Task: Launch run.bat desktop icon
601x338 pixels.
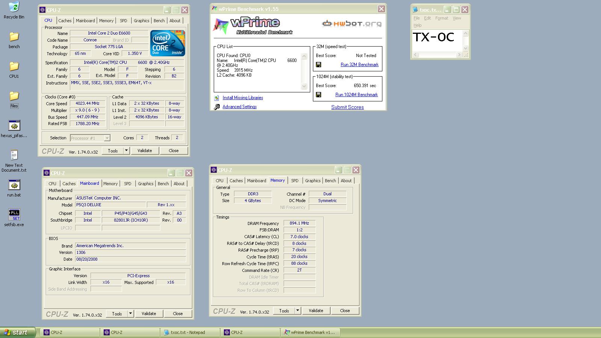Action: [x=14, y=185]
